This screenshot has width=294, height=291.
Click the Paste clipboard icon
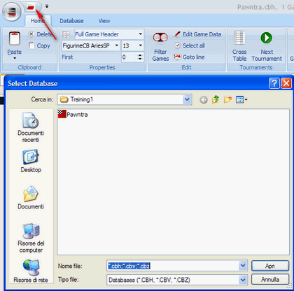15,38
